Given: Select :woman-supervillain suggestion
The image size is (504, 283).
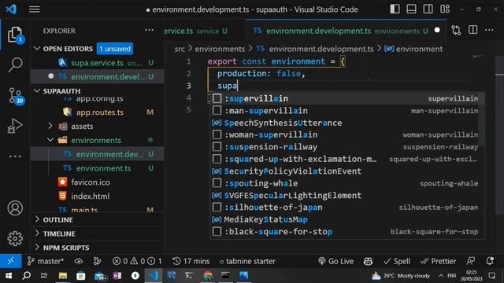Looking at the screenshot, I should tap(346, 134).
